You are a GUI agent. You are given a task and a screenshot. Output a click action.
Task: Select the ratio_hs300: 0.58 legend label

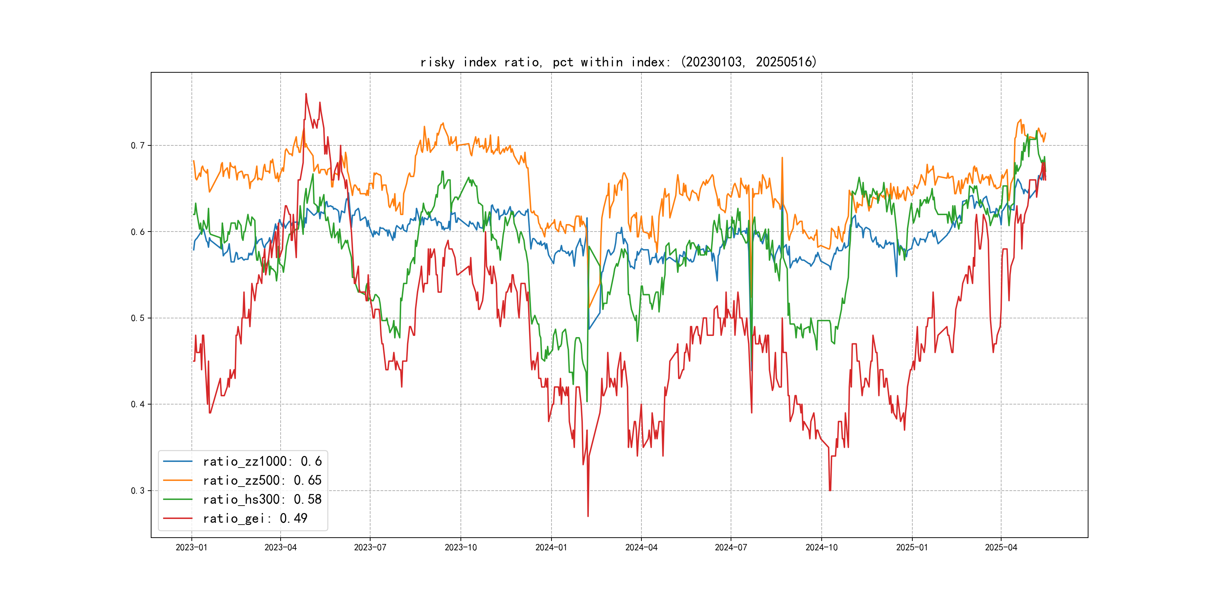tap(262, 500)
